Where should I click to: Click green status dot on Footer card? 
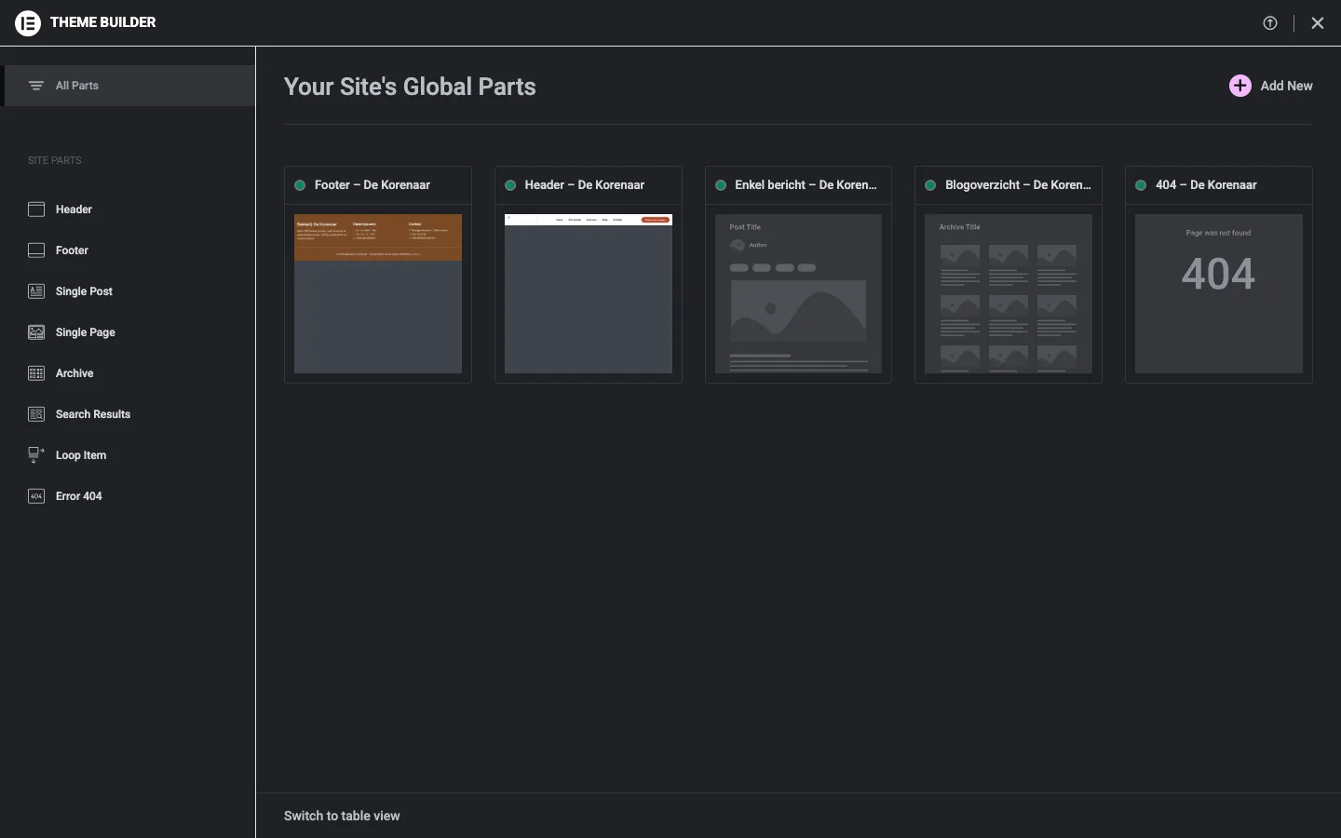pyautogui.click(x=300, y=185)
